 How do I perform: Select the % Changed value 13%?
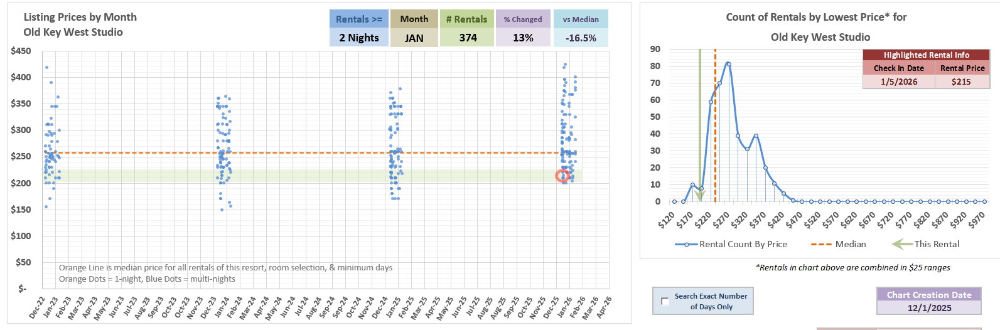coord(523,38)
